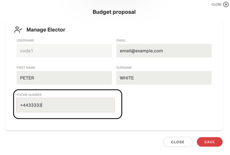Click the FIRST NAME field label

click(26, 68)
